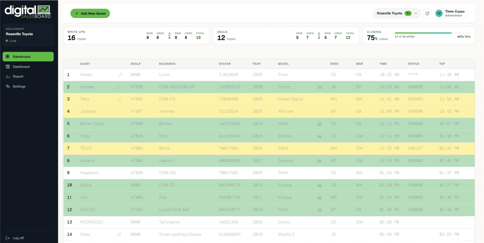Viewport: 484px width, 243px height.
Task: Open the Timm Cuzzo Administrator profile
Action: pos(451,13)
